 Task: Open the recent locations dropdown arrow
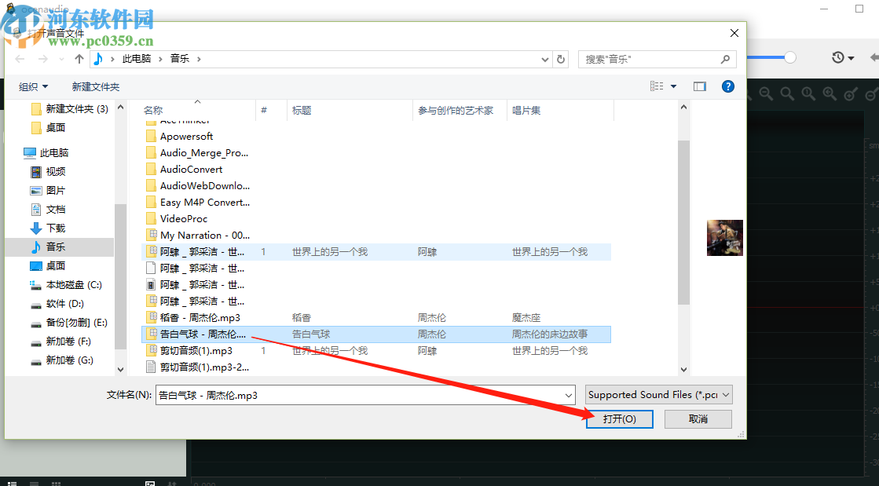[61, 59]
